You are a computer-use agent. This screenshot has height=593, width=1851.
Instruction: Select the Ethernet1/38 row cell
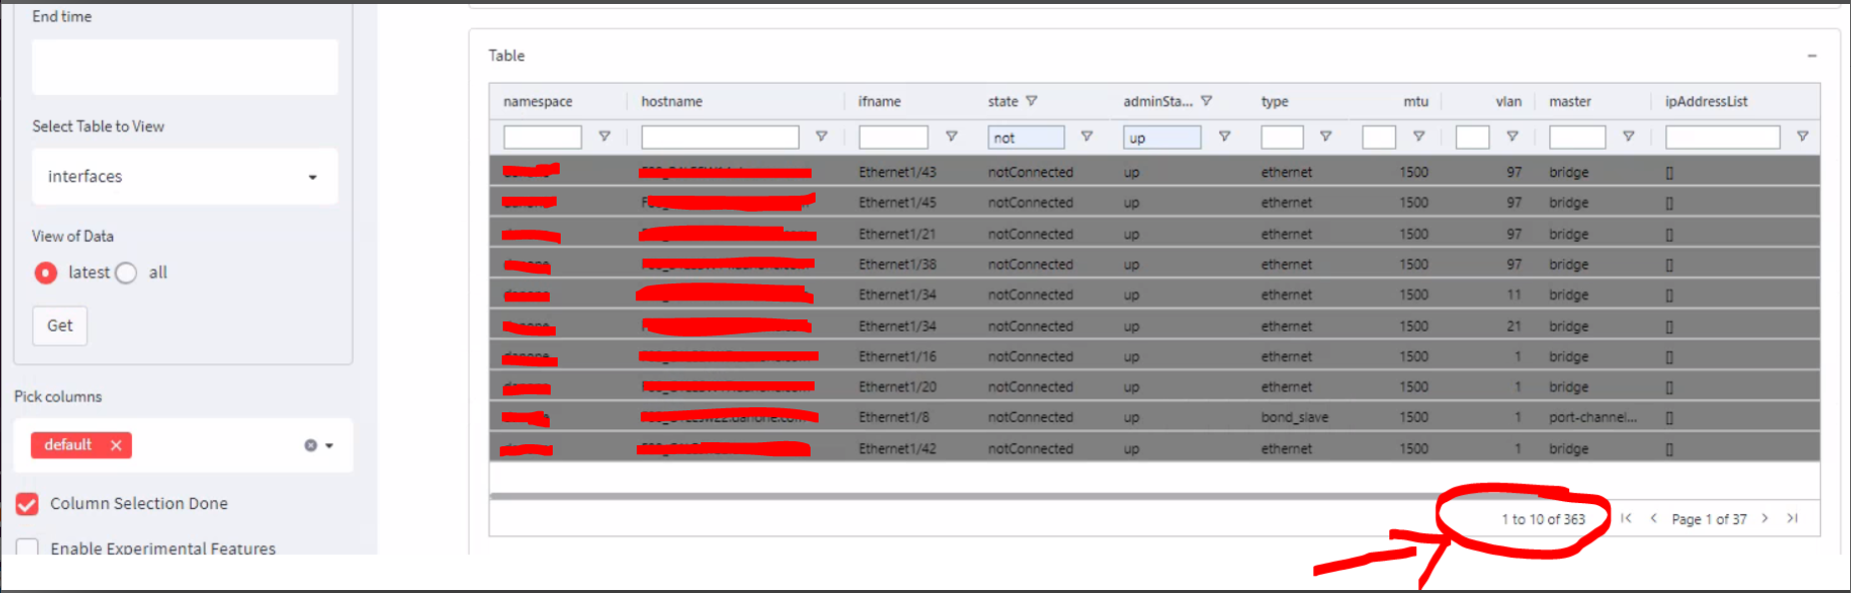tap(898, 265)
